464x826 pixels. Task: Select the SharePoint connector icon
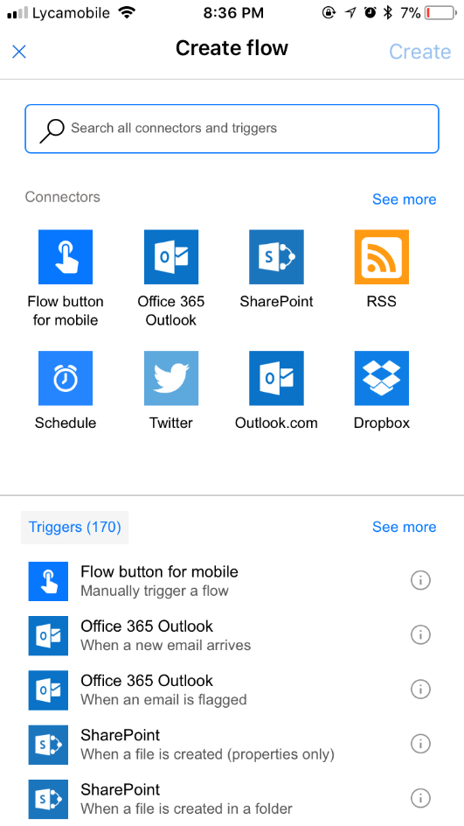coord(277,257)
